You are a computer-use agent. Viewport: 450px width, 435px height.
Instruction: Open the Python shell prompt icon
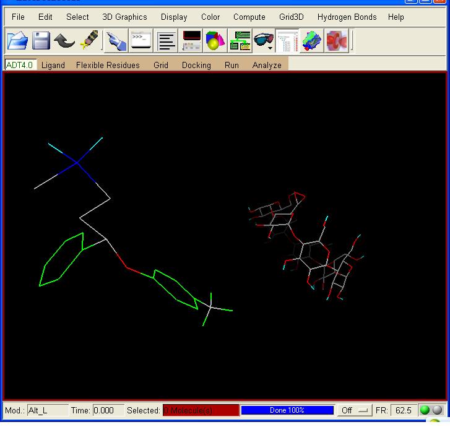pos(141,41)
